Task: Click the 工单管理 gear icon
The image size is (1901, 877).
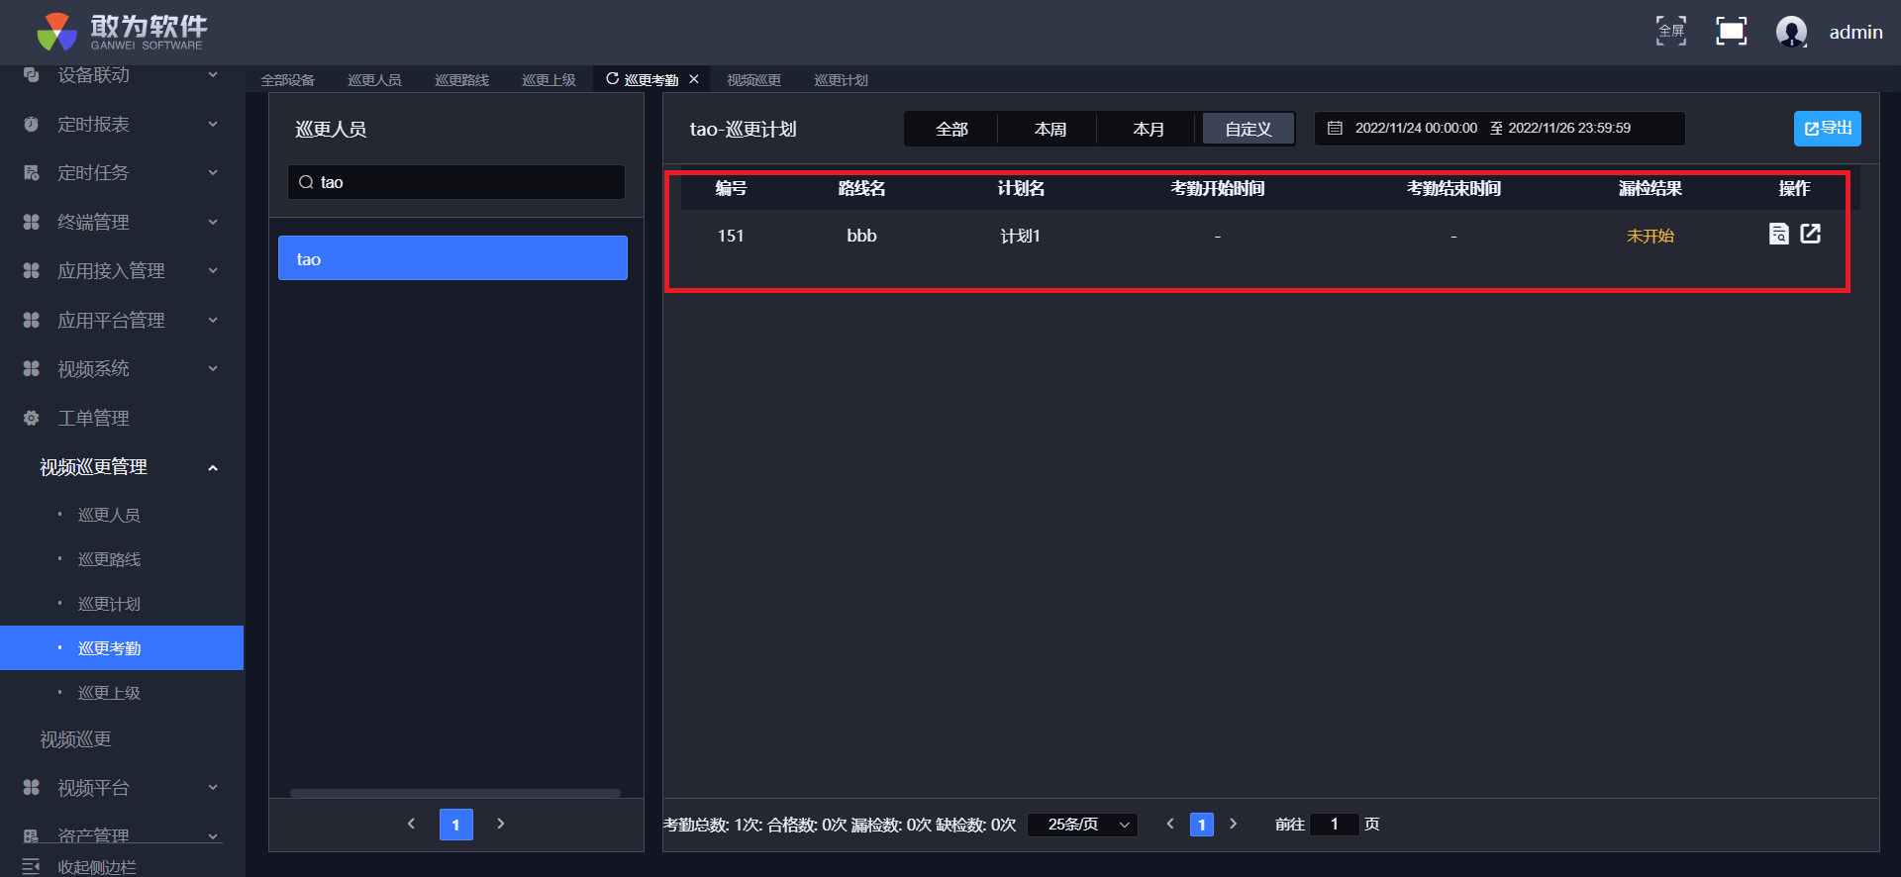Action: (31, 418)
